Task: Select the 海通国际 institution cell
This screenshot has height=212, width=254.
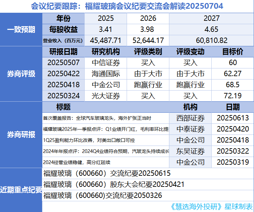Action: click(x=106, y=74)
